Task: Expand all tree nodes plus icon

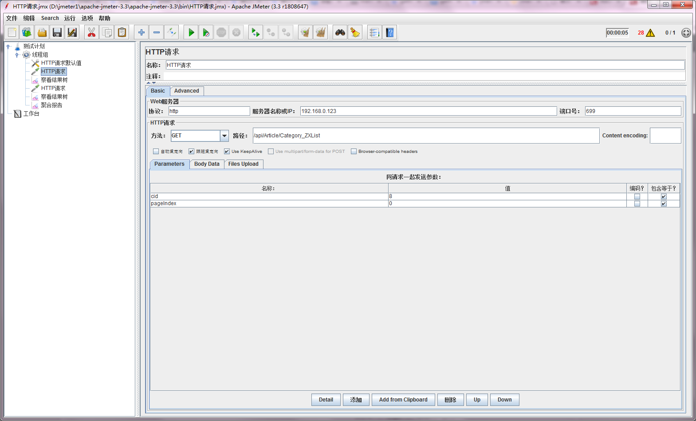Action: 142,32
